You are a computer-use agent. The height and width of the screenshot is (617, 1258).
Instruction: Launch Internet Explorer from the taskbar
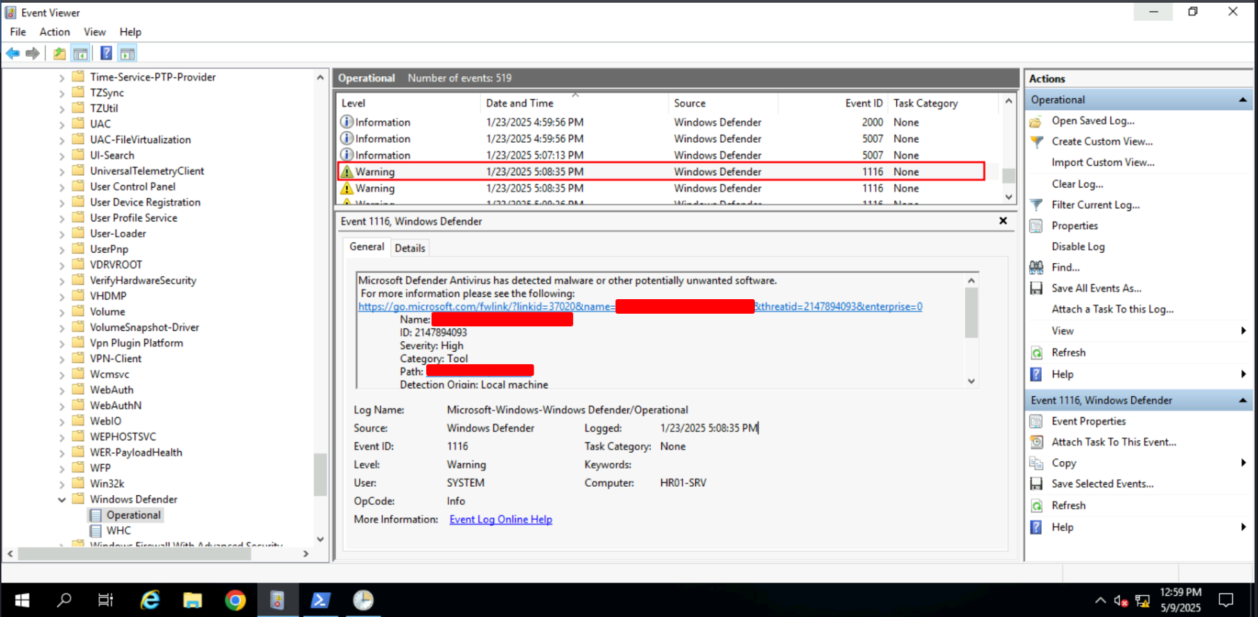tap(150, 600)
